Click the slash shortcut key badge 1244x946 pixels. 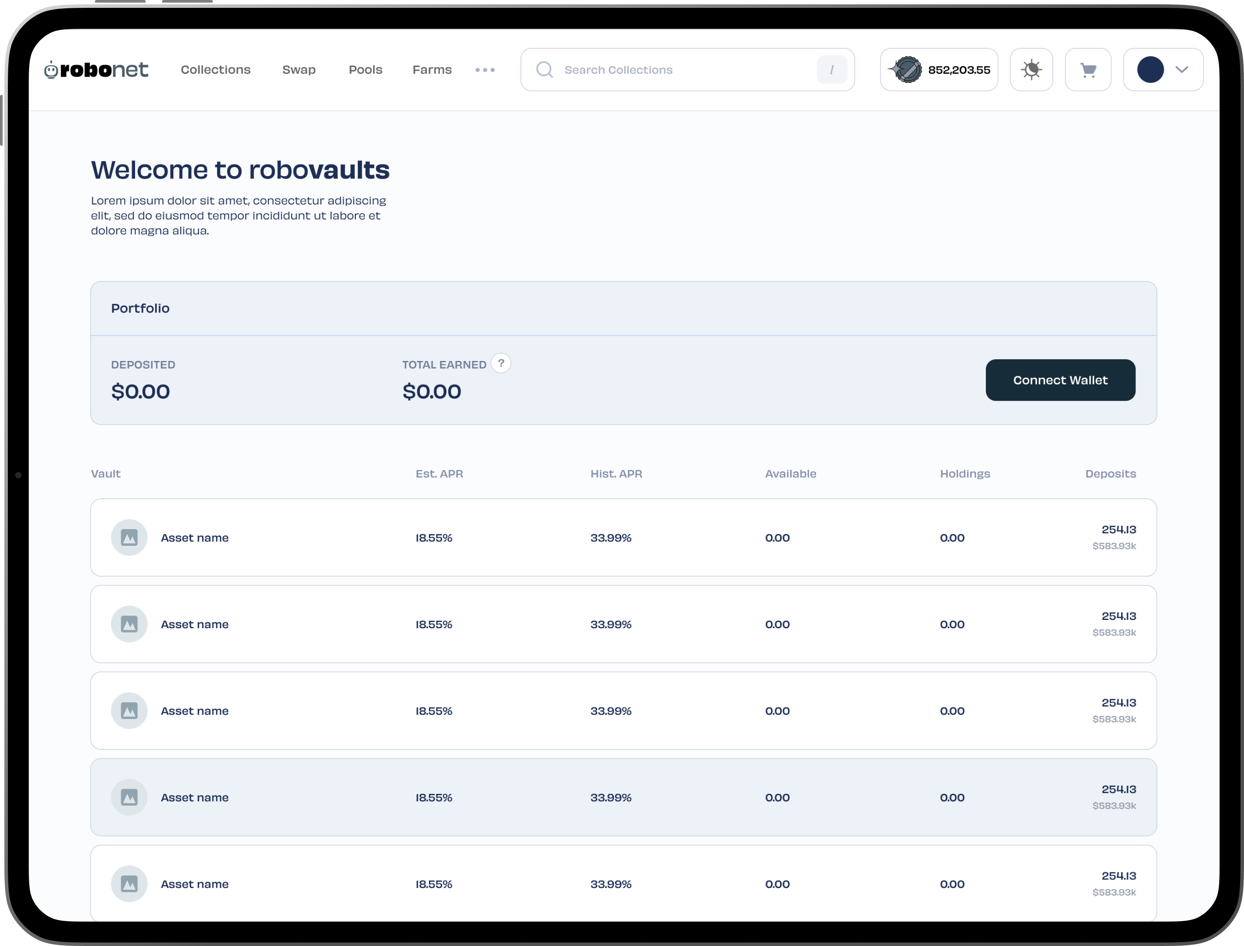pos(831,70)
